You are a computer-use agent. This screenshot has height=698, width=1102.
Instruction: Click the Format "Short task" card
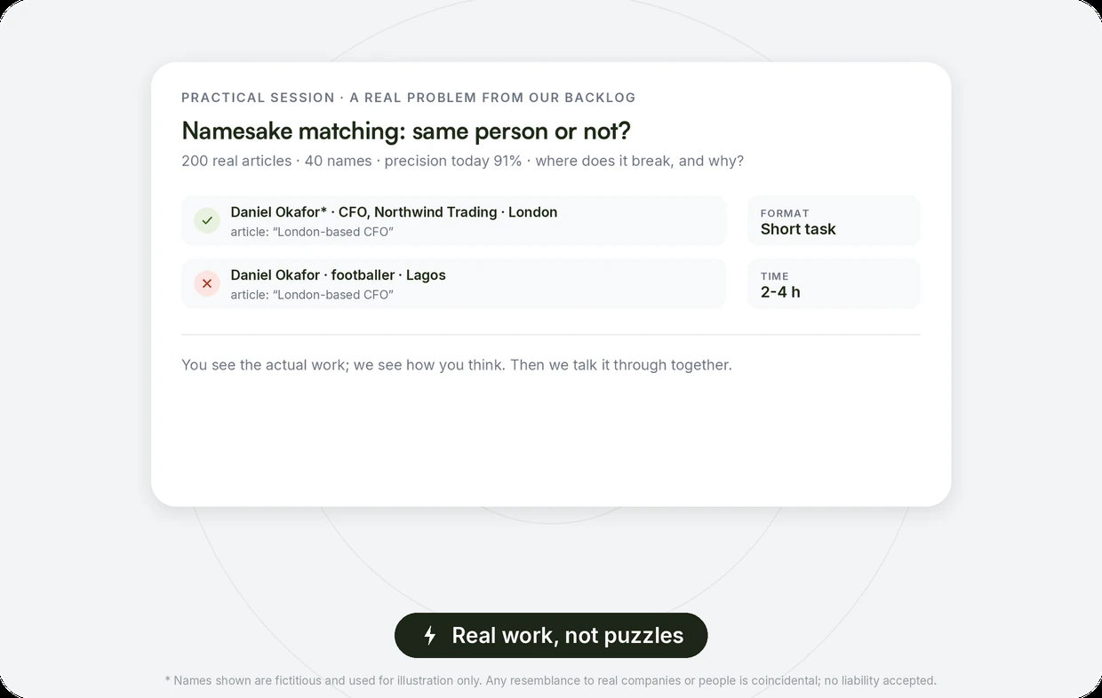pos(834,220)
